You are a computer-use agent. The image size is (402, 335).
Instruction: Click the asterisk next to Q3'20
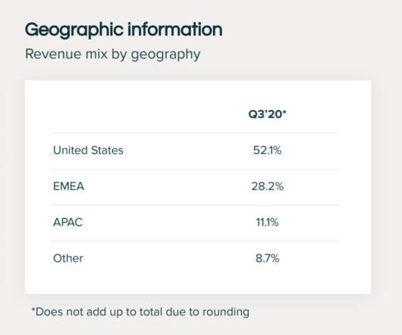click(x=284, y=111)
